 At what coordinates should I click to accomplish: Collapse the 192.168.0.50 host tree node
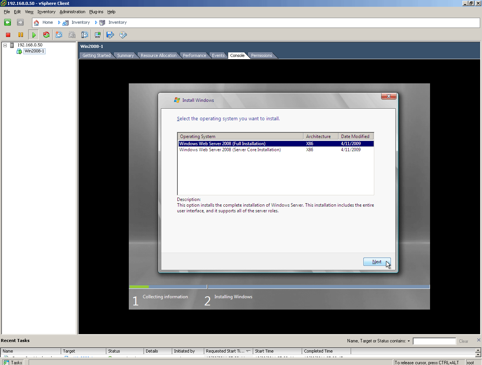(5, 45)
